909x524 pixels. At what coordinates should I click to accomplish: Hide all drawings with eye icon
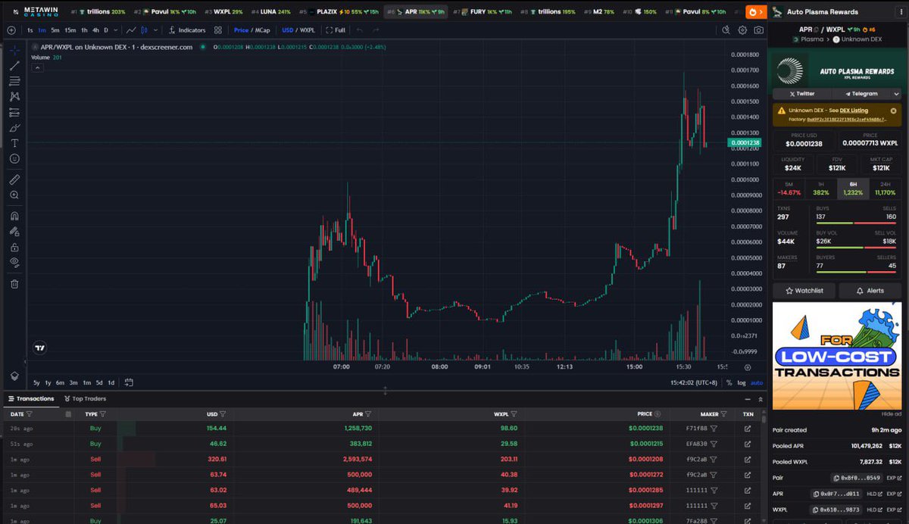pyautogui.click(x=14, y=262)
